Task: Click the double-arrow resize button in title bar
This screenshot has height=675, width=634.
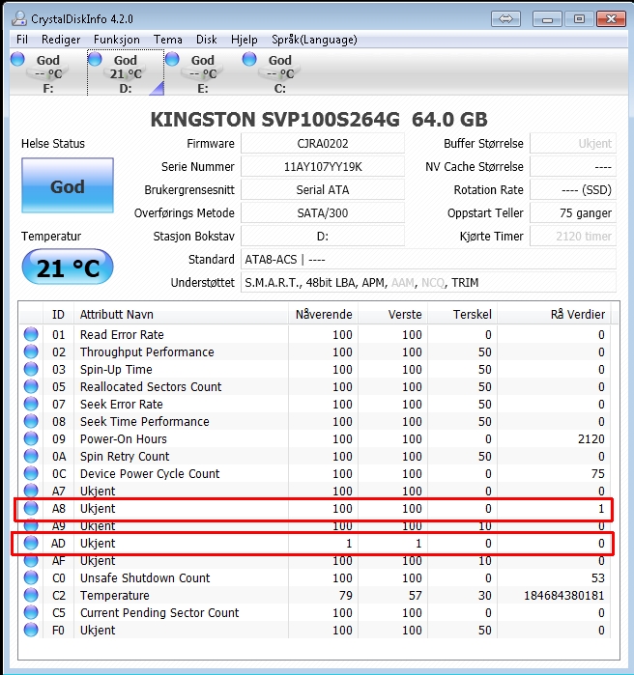Action: pyautogui.click(x=505, y=19)
